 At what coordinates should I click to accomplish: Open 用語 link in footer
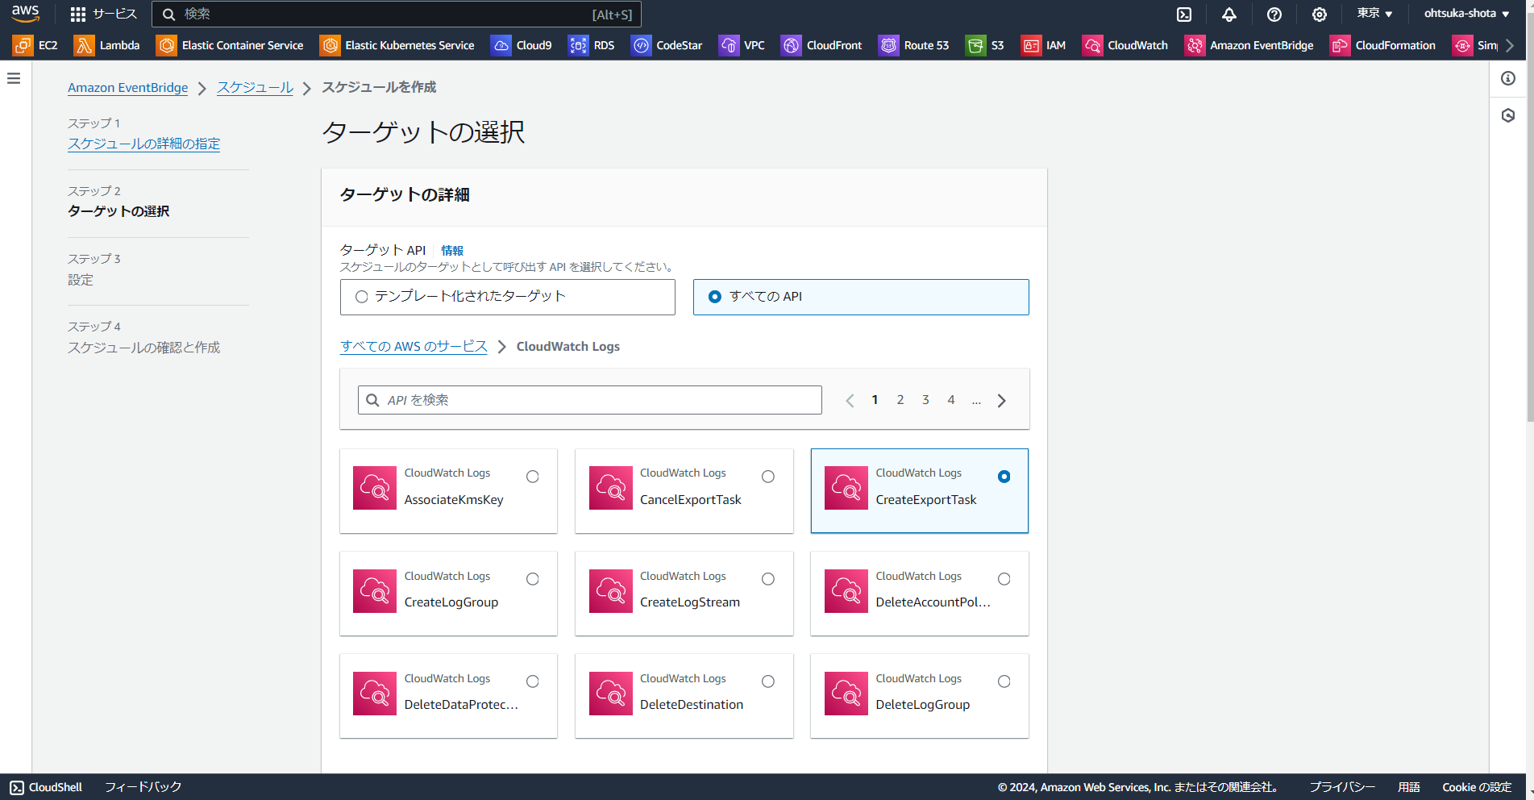1409,787
